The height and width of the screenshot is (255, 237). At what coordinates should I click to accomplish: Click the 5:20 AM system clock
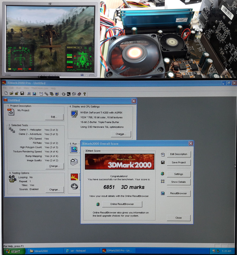coord(226,251)
